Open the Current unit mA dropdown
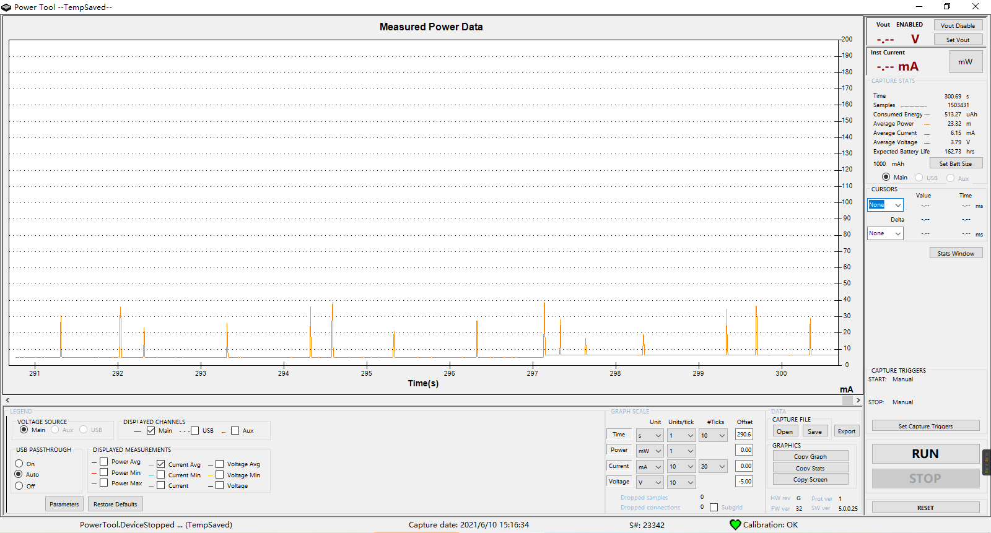991x533 pixels. pyautogui.click(x=650, y=467)
